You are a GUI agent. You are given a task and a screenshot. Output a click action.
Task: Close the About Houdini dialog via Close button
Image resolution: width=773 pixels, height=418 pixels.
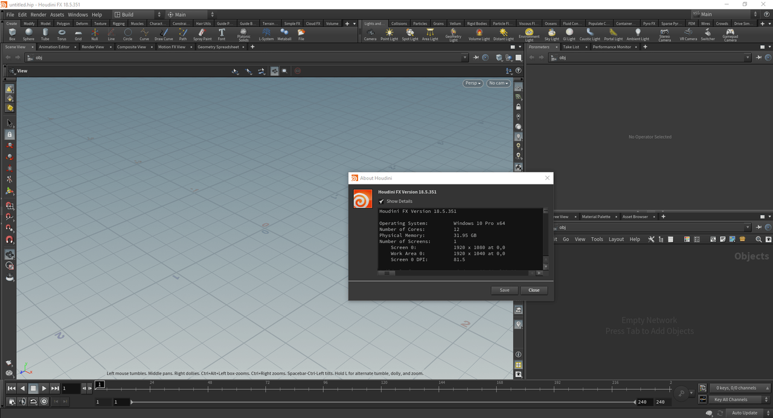tap(534, 290)
